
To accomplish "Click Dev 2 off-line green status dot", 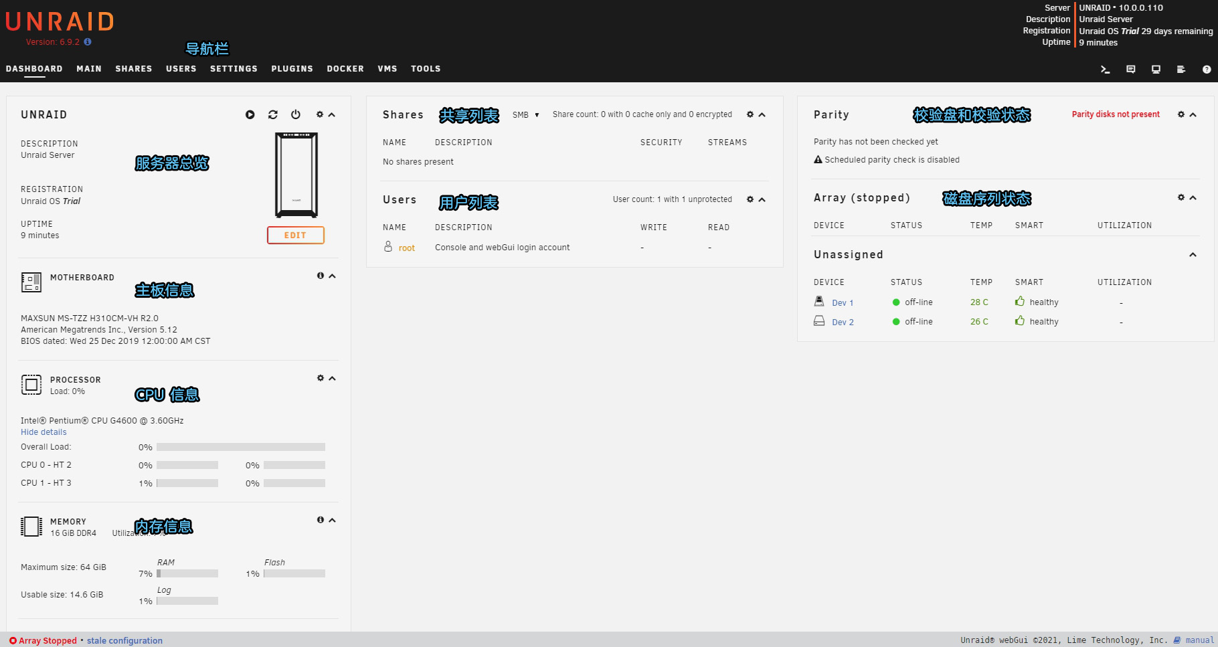I will click(896, 322).
